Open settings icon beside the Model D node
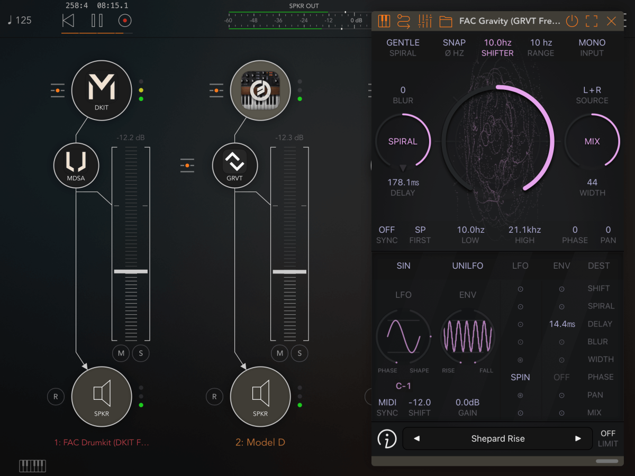 click(216, 90)
